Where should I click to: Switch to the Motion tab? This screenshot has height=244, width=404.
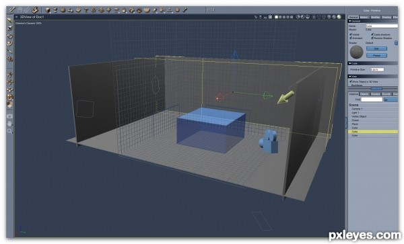point(364,17)
